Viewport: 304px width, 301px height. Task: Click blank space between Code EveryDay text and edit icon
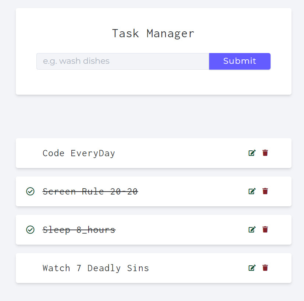pos(180,153)
